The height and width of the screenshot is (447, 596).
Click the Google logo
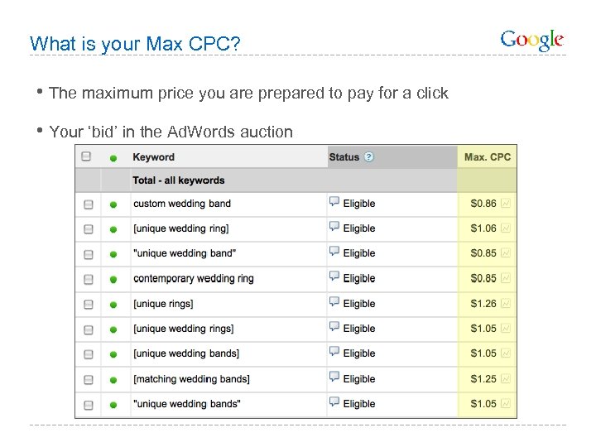pyautogui.click(x=532, y=40)
